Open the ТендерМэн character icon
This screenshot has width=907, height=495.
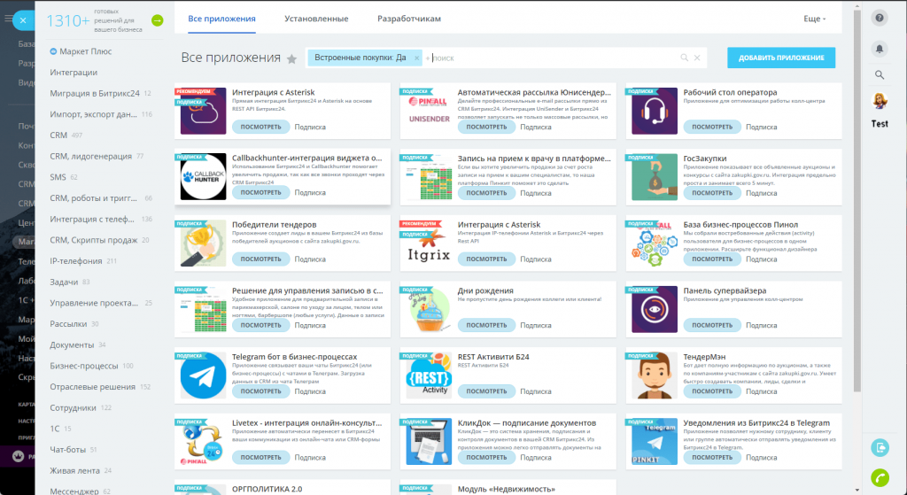pos(655,375)
